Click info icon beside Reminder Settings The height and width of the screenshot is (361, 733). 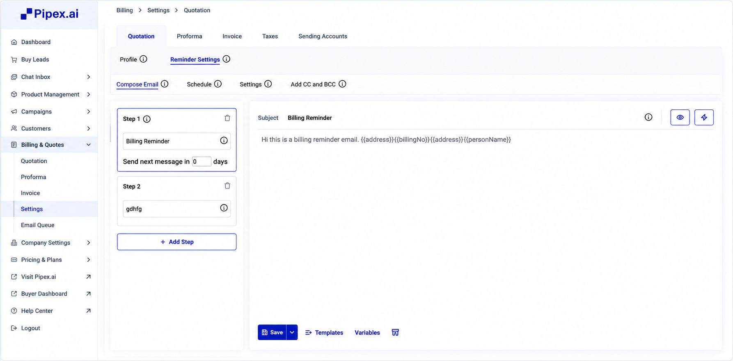click(226, 59)
